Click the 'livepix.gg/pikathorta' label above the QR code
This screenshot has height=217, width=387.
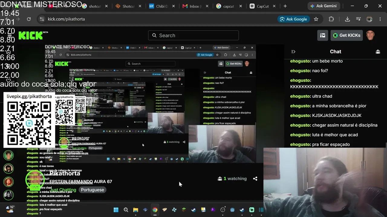coord(29,96)
